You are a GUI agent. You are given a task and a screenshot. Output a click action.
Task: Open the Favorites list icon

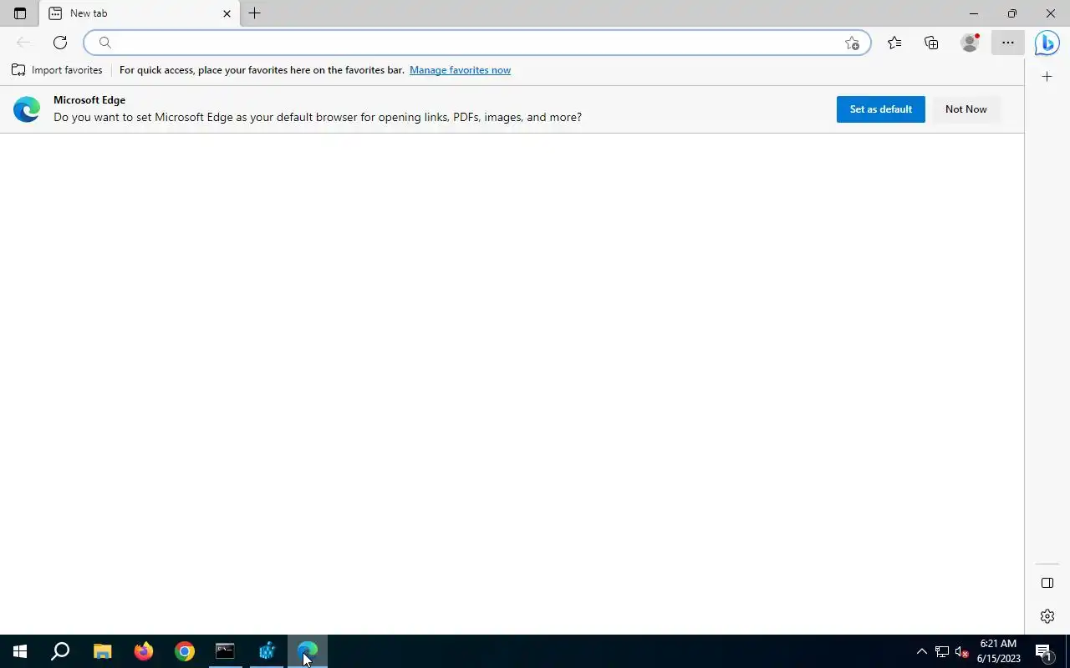(x=894, y=43)
